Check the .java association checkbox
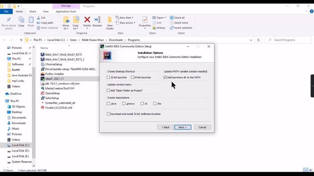 [x=108, y=104]
